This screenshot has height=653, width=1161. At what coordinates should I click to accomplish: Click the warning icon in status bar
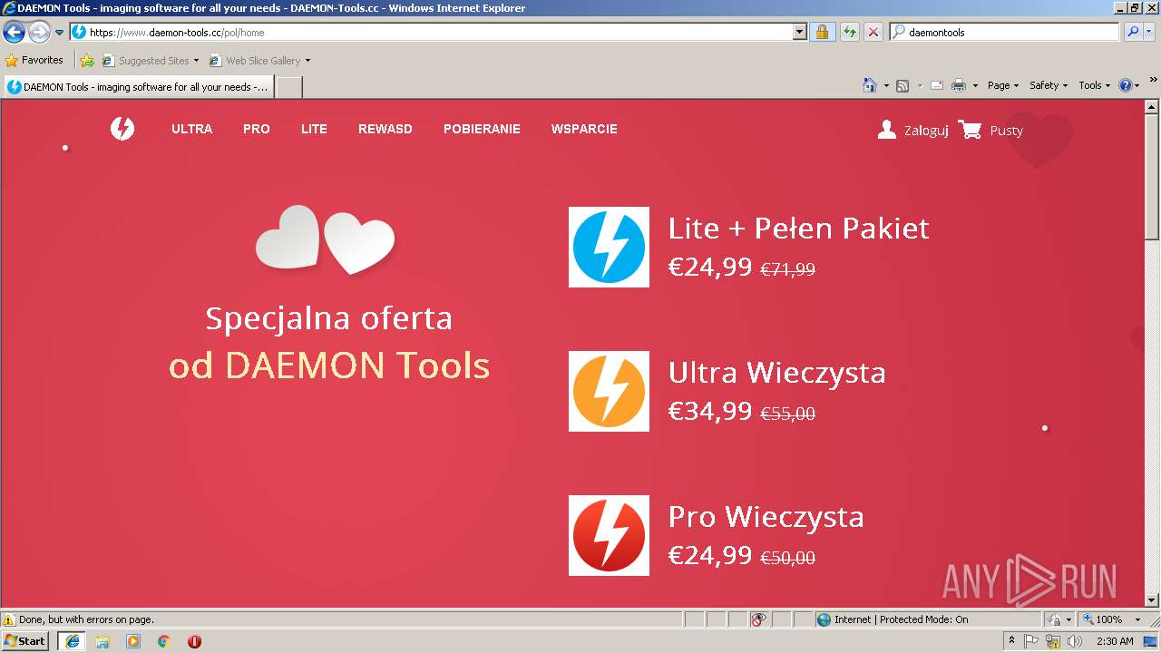coord(9,619)
